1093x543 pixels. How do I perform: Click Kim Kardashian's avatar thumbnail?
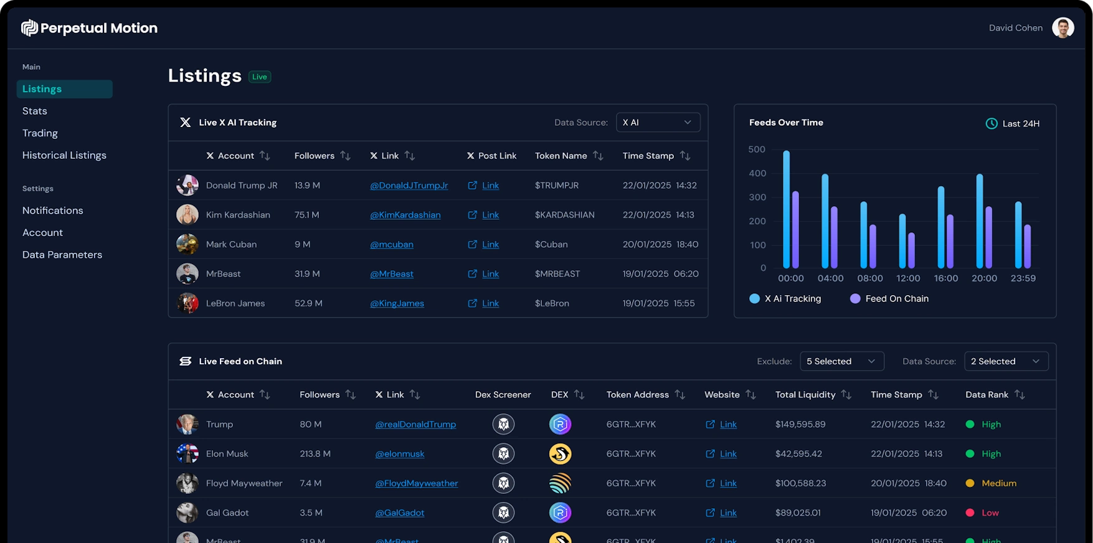(187, 215)
